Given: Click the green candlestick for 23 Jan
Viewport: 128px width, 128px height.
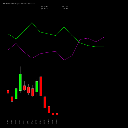Looking at the screenshot, I should point(16,94).
